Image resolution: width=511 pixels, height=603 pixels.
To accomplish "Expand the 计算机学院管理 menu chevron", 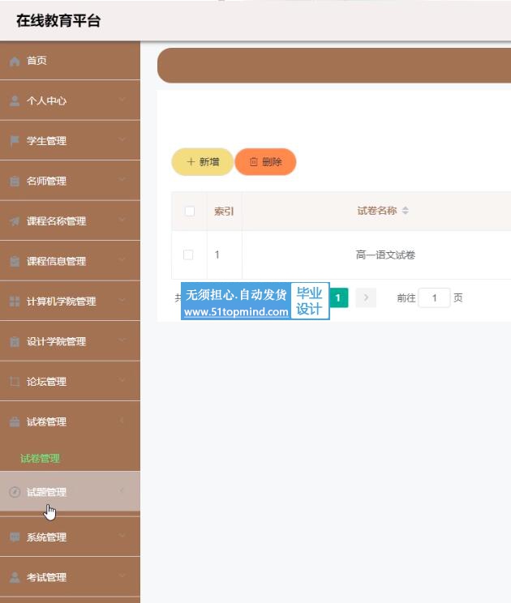I will 122,300.
